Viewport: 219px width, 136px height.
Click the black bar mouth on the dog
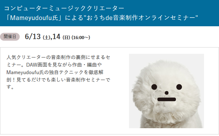[x=167, y=99]
